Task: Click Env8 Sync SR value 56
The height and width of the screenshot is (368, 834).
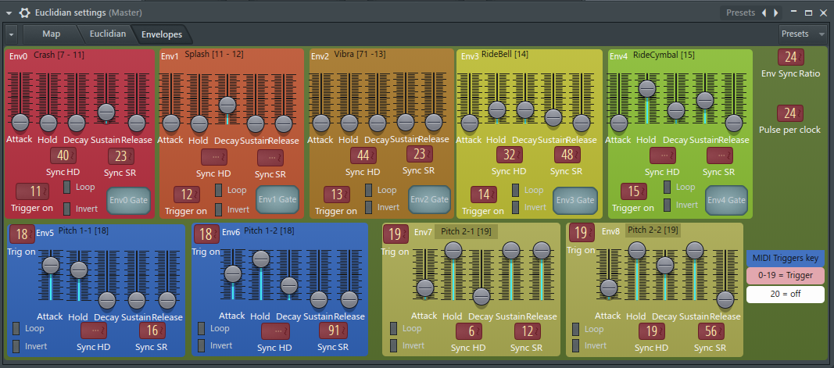Action: coord(711,331)
